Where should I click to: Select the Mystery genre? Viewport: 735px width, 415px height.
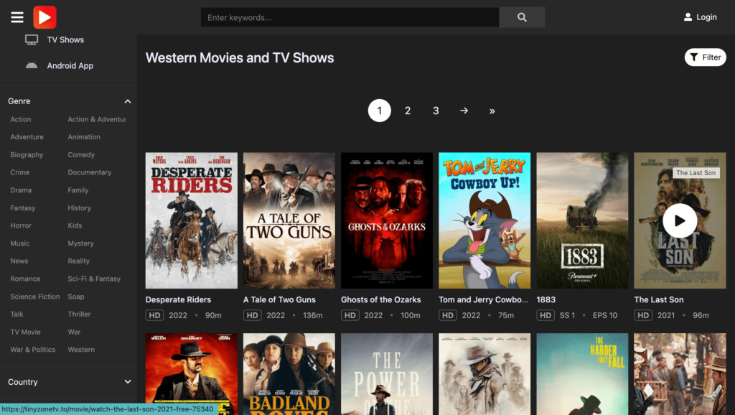click(80, 243)
